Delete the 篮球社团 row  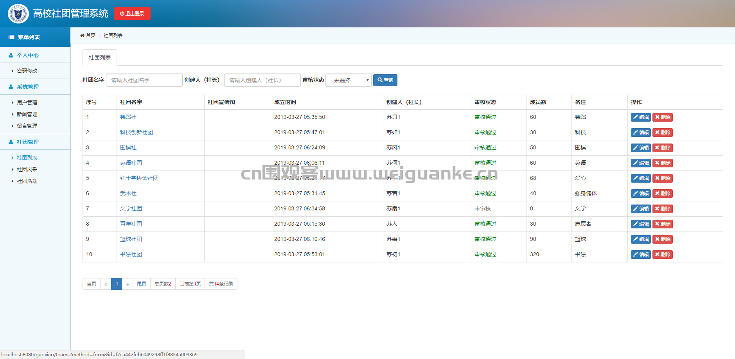coord(663,239)
